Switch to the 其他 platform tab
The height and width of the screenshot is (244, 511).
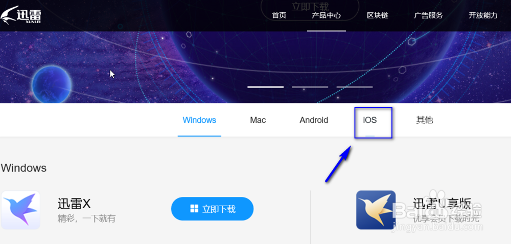pos(424,120)
